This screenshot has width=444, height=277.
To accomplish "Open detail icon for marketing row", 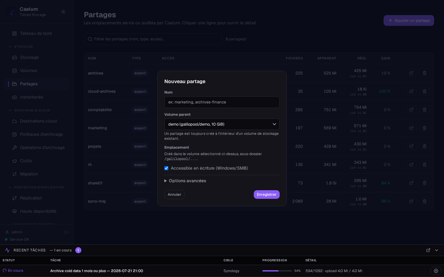I will tap(411, 128).
